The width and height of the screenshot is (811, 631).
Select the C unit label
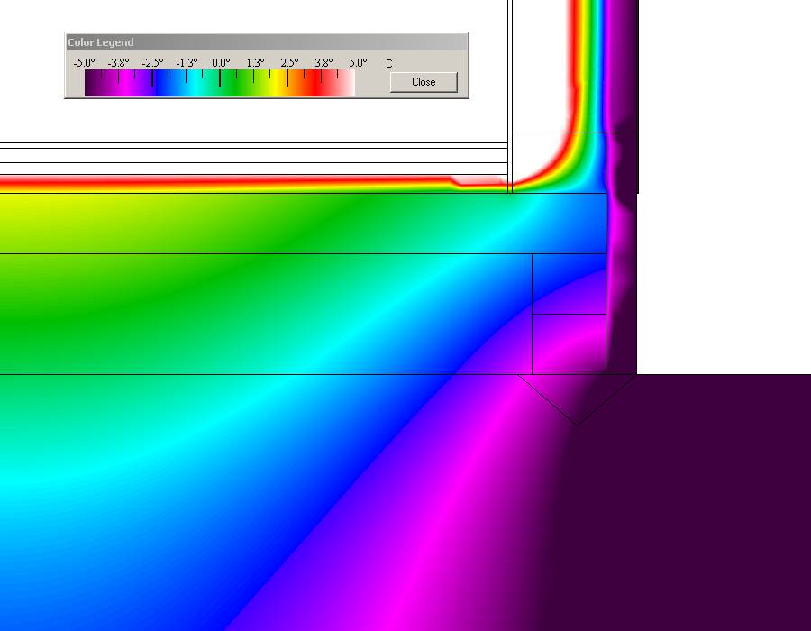pos(389,64)
